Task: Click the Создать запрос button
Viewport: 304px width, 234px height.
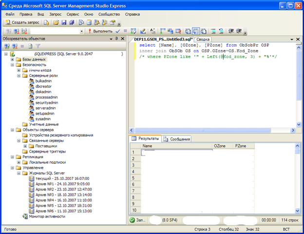Action: (x=22, y=22)
